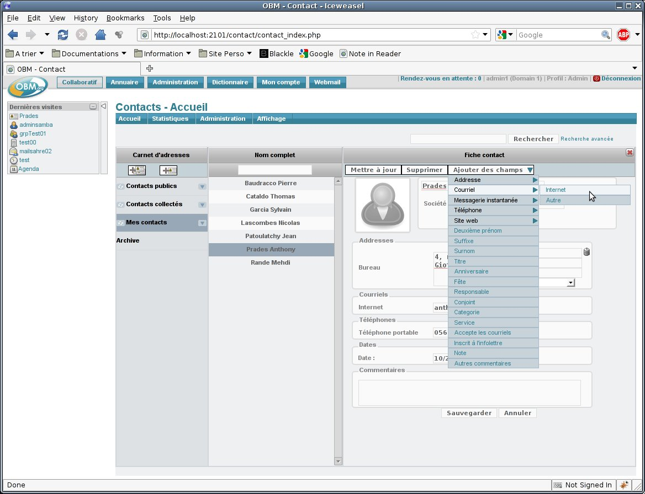Reload the page with the refresh icon

pos(63,35)
